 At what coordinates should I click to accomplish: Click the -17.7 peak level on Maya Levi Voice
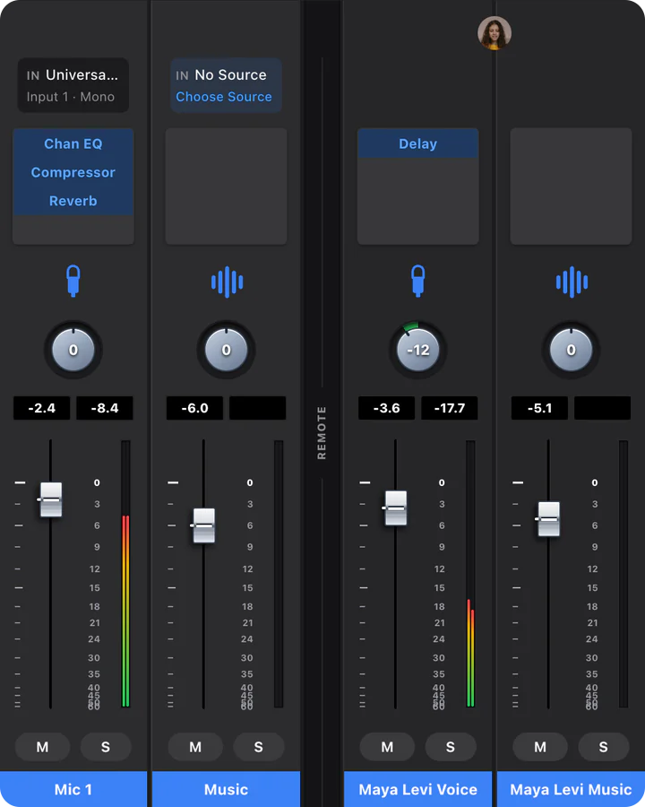[x=450, y=408]
